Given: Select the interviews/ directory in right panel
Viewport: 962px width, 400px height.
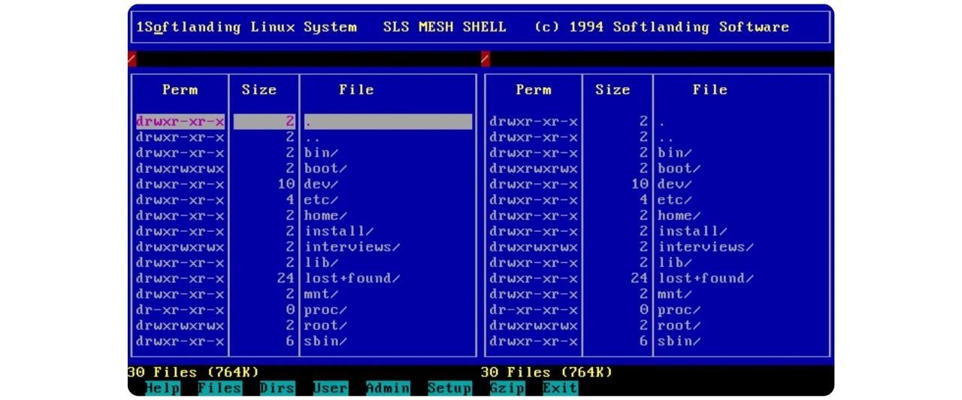Looking at the screenshot, I should [706, 247].
